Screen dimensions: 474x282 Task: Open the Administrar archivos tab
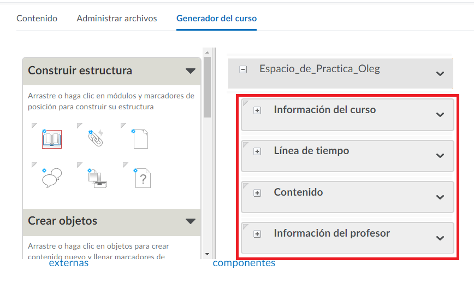(117, 19)
